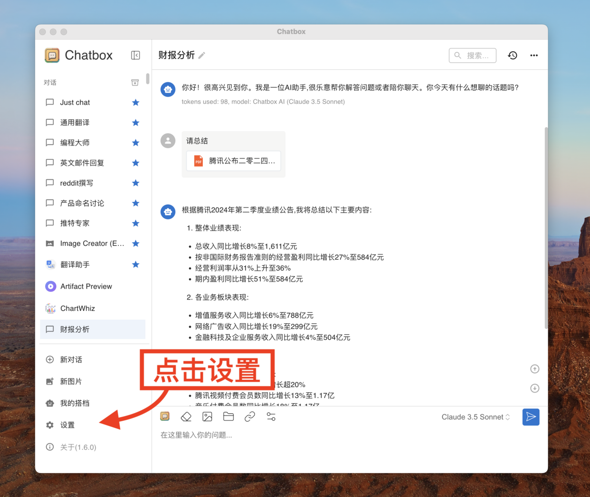Open the 编程大师 conversation

[93, 143]
